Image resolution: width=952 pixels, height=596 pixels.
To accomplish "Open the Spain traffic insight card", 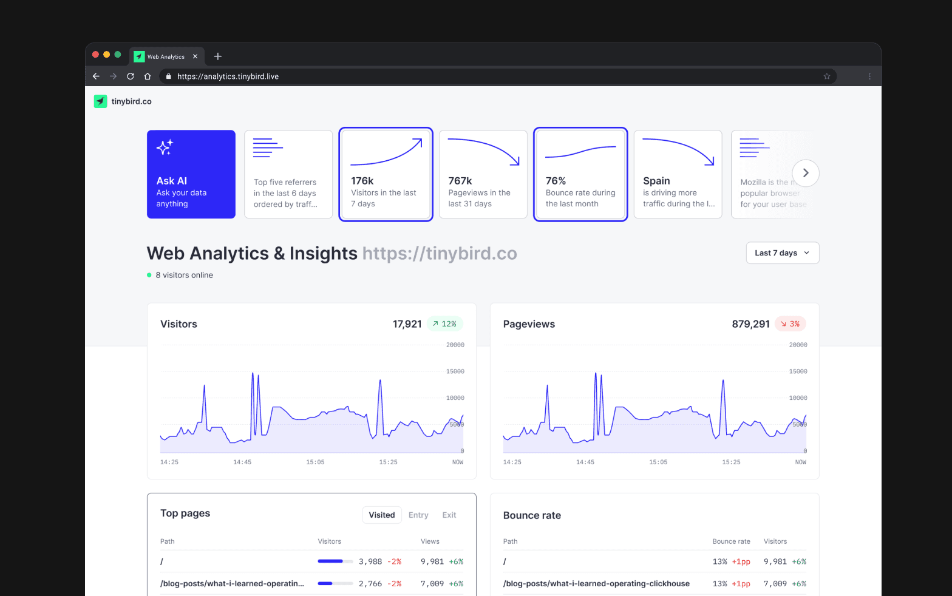I will 678,174.
